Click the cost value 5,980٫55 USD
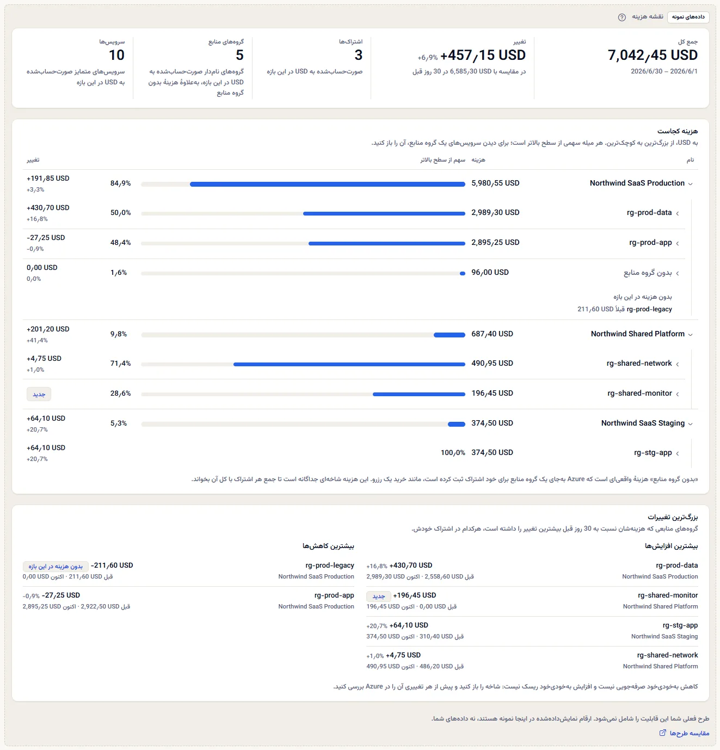The image size is (720, 750). click(x=495, y=183)
